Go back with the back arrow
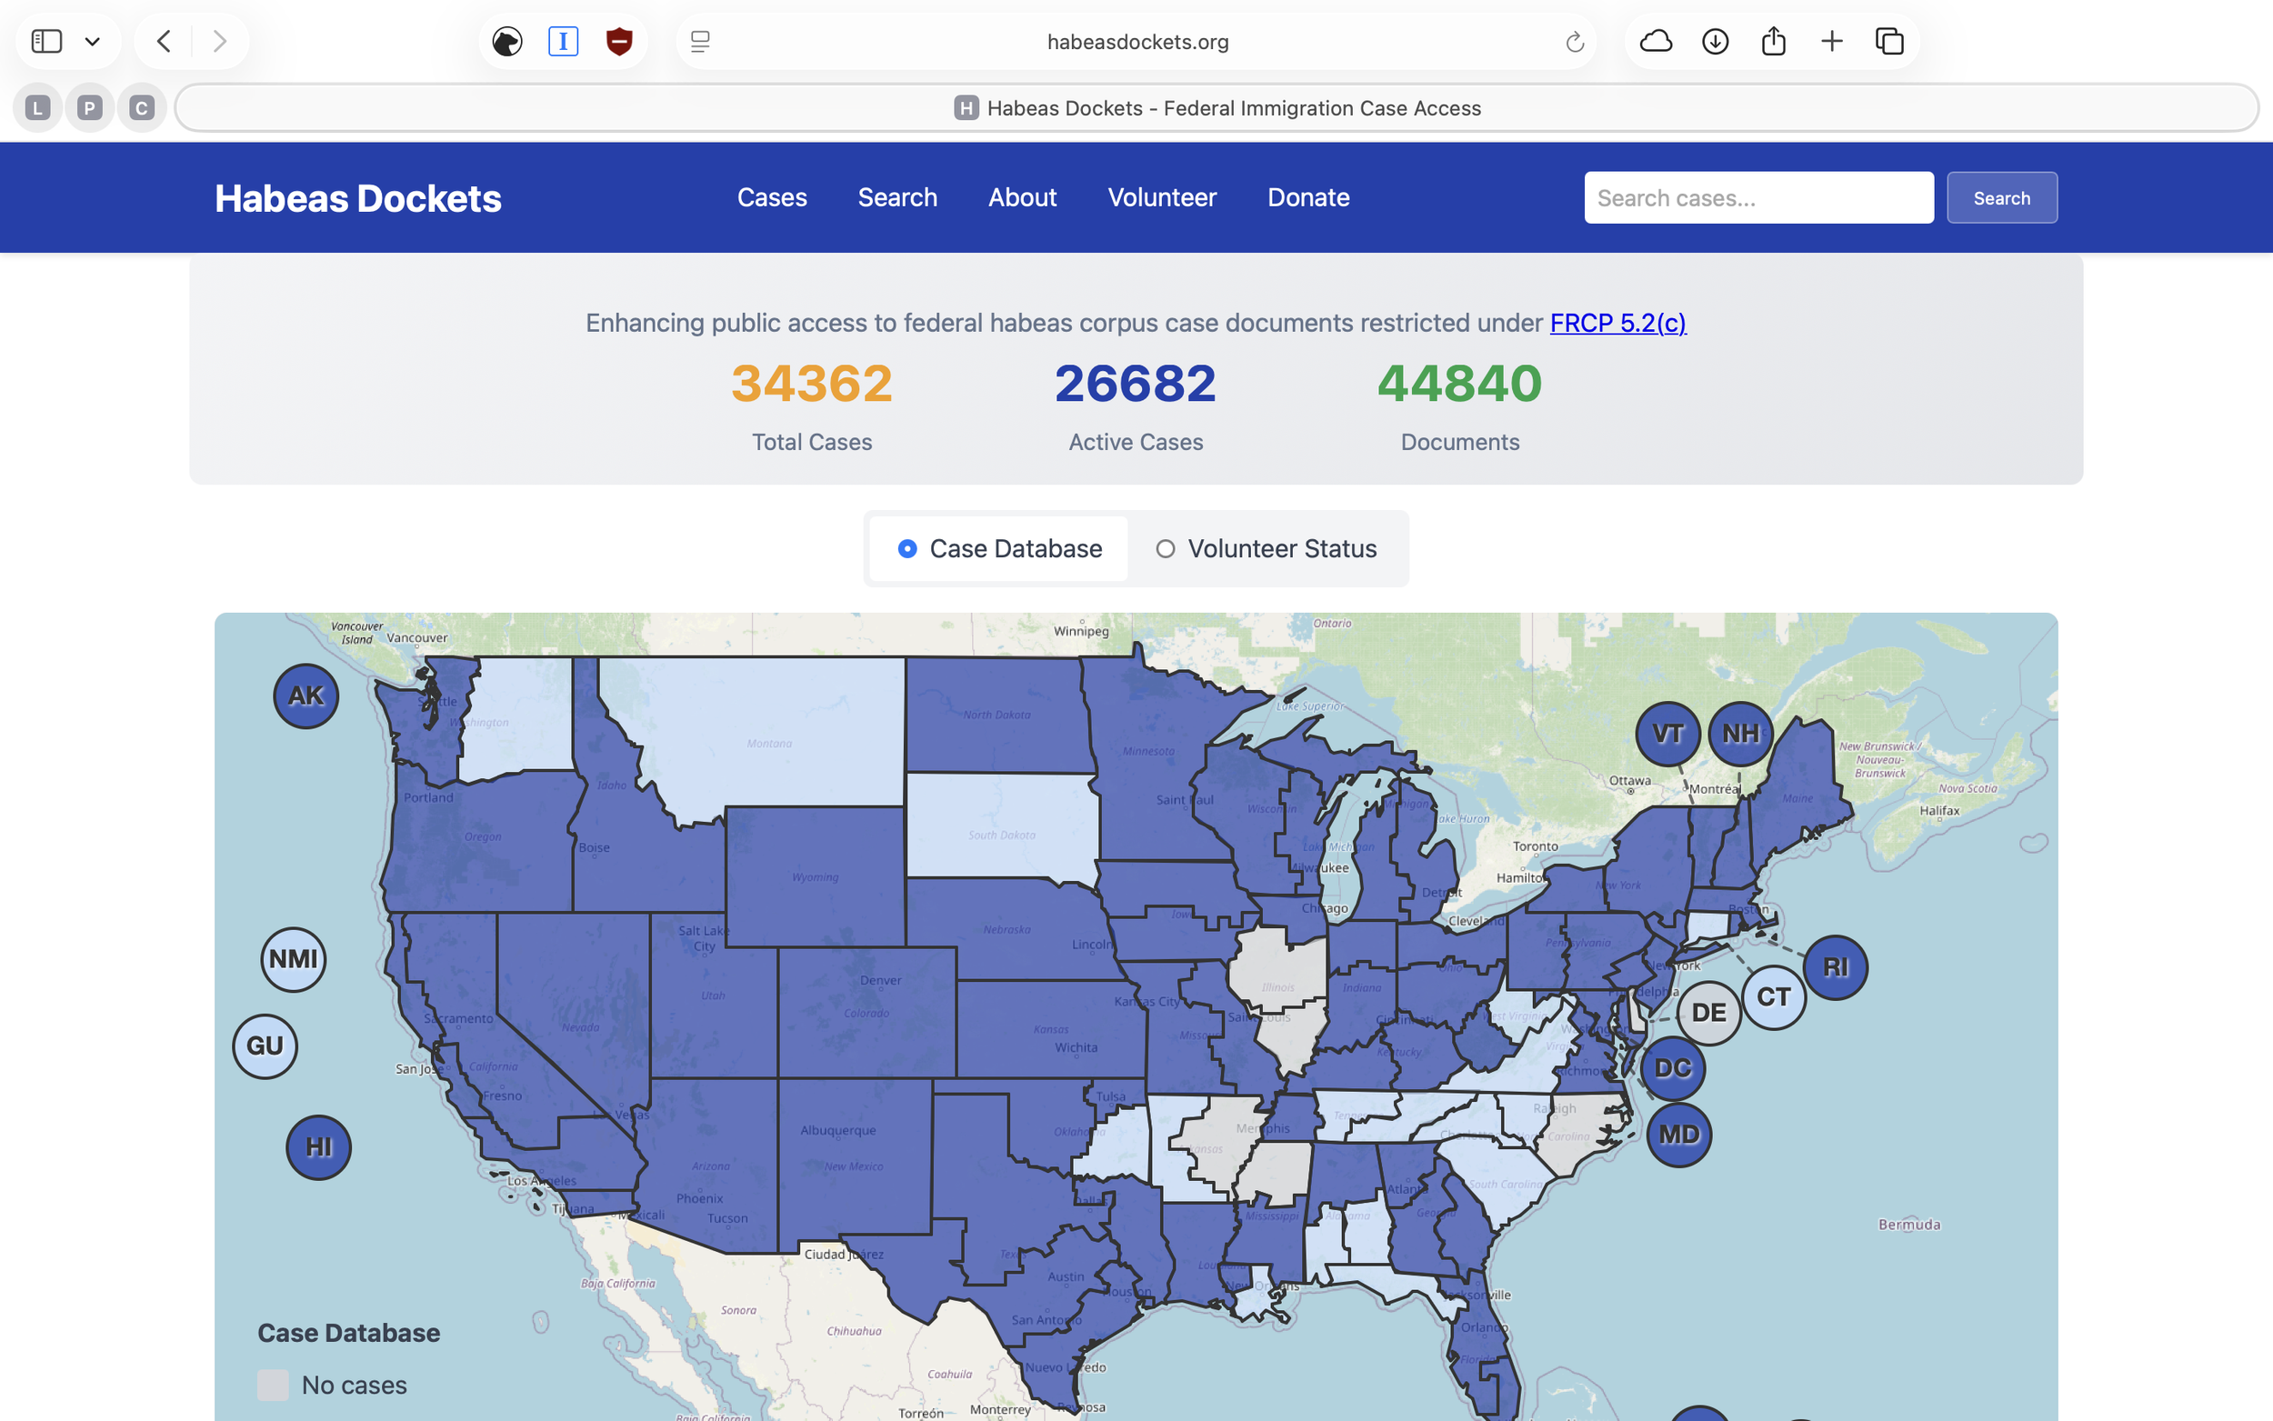 point(164,41)
